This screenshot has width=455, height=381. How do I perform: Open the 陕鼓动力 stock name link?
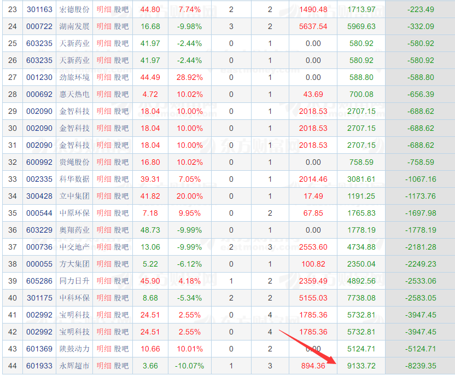point(74,349)
